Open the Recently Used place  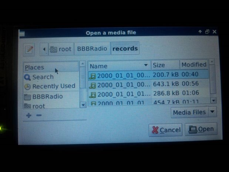click(x=51, y=86)
